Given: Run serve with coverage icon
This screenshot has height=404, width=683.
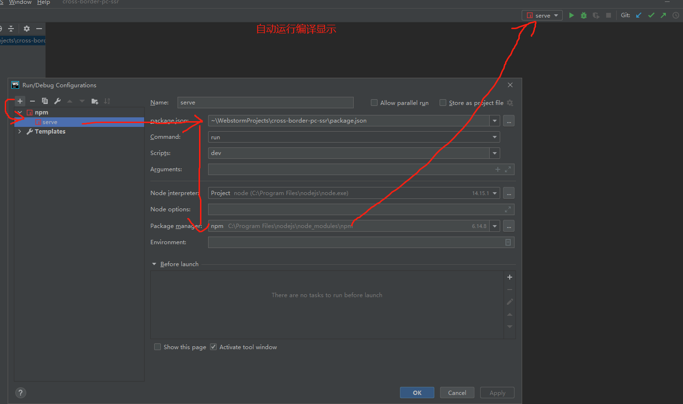Looking at the screenshot, I should tap(596, 15).
